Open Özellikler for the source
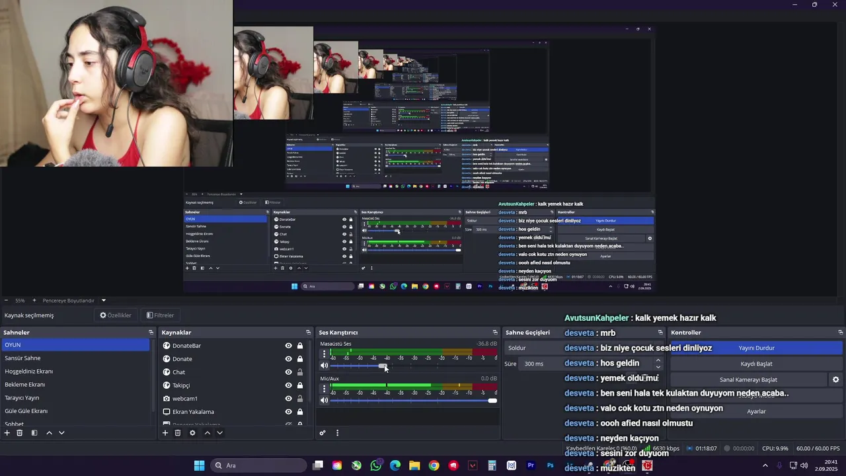 click(116, 315)
